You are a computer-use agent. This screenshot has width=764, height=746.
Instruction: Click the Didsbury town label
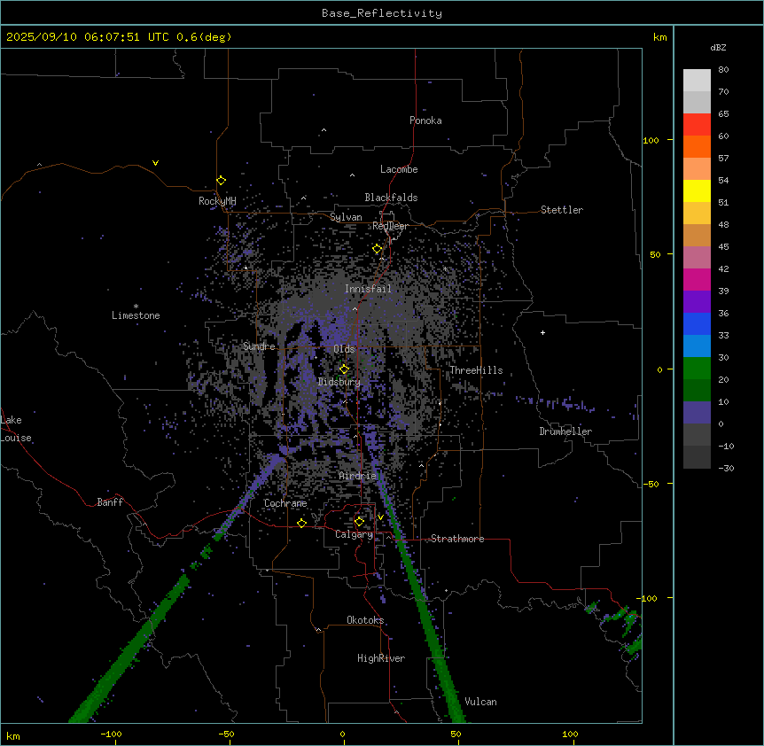click(339, 382)
